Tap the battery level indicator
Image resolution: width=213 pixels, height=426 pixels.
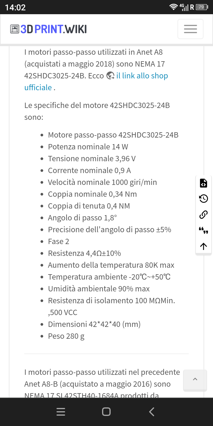(x=202, y=7)
